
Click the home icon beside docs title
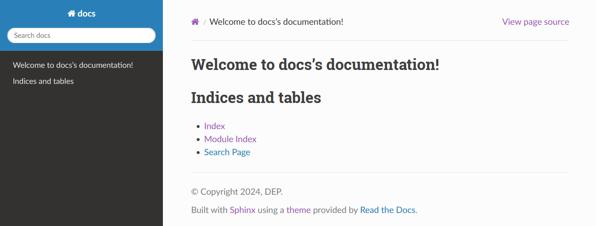(72, 13)
